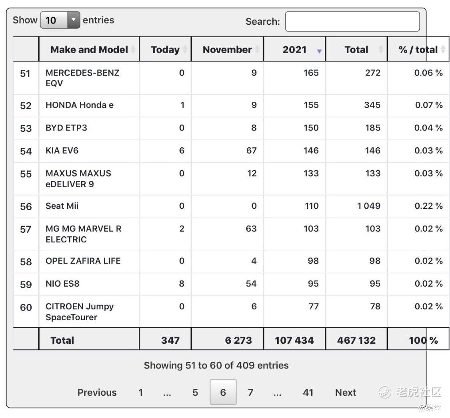This screenshot has height=418, width=450.
Task: Click 2021 total 107 434 cell
Action: pyautogui.click(x=294, y=340)
